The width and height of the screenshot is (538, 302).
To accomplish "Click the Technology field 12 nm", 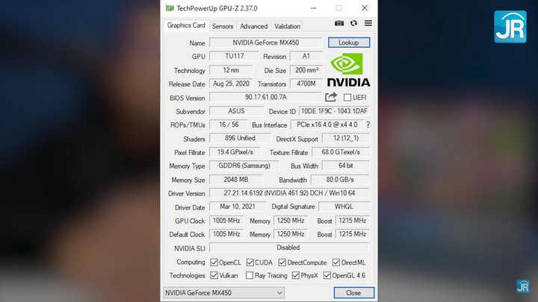I will point(231,70).
